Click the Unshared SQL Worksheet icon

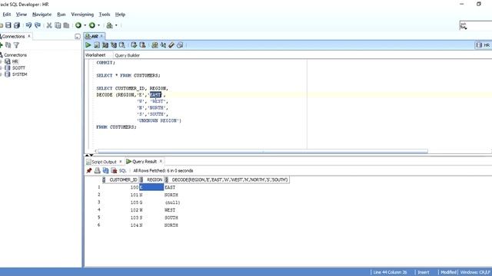(x=155, y=45)
